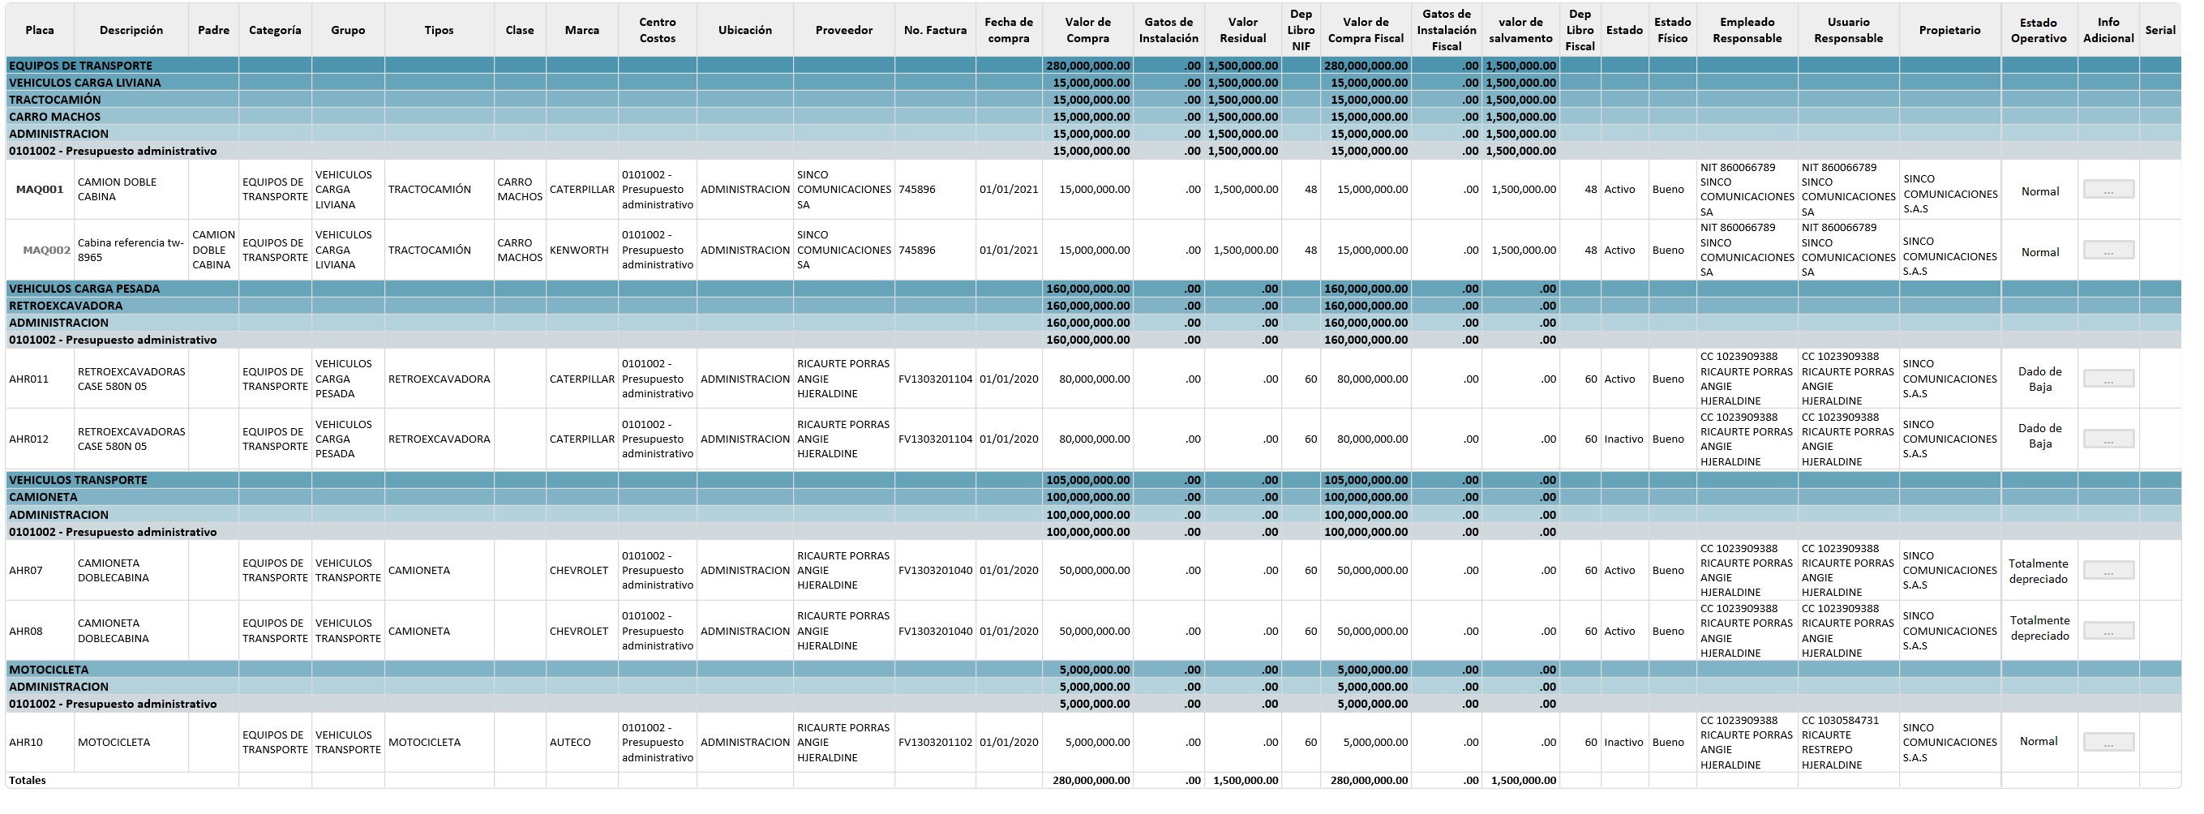The width and height of the screenshot is (2204, 814).
Task: Click the No. Factura column header
Action: point(935,30)
